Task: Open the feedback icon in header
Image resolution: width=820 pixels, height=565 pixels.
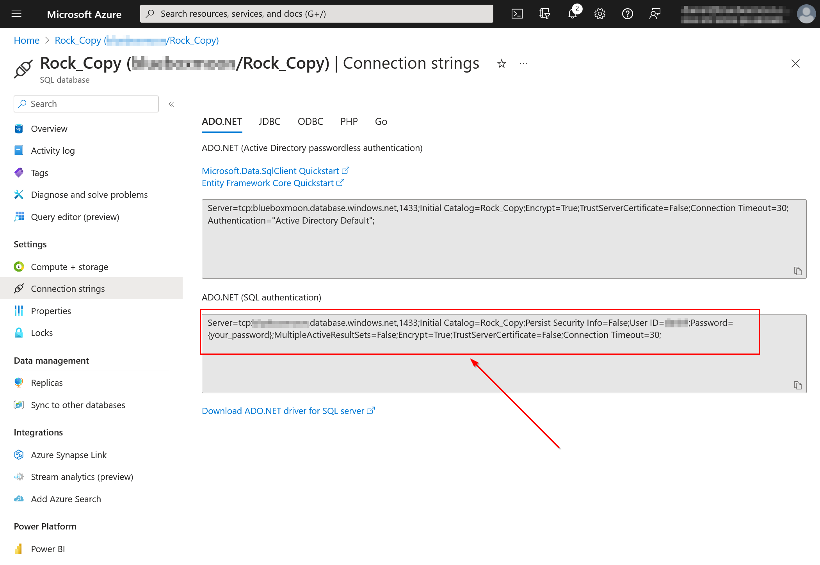Action: pos(655,14)
